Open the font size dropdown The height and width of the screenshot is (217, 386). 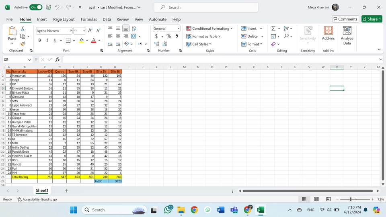(x=84, y=31)
